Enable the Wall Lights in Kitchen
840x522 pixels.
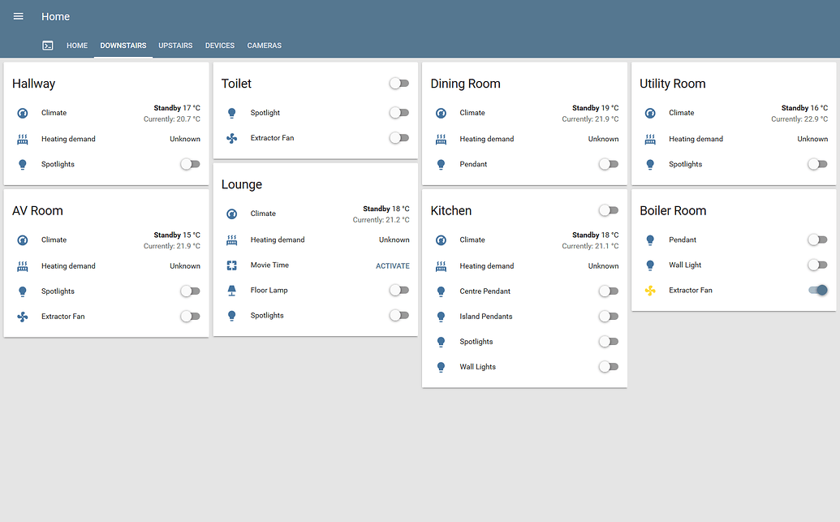pyautogui.click(x=608, y=366)
